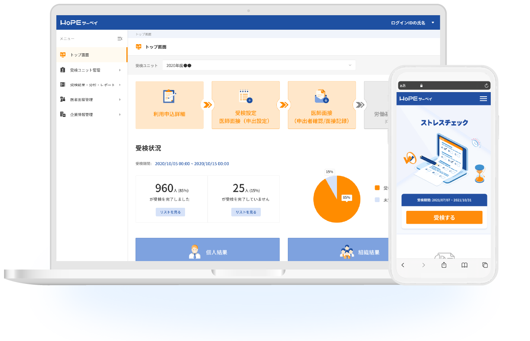The image size is (530, 341).
Task: Open the 利用申込詳細 card
Action: coord(169,105)
